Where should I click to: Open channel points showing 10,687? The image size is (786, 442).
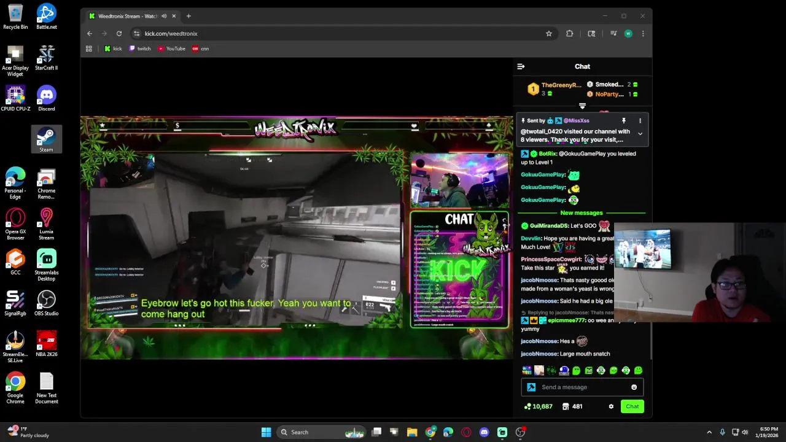538,406
